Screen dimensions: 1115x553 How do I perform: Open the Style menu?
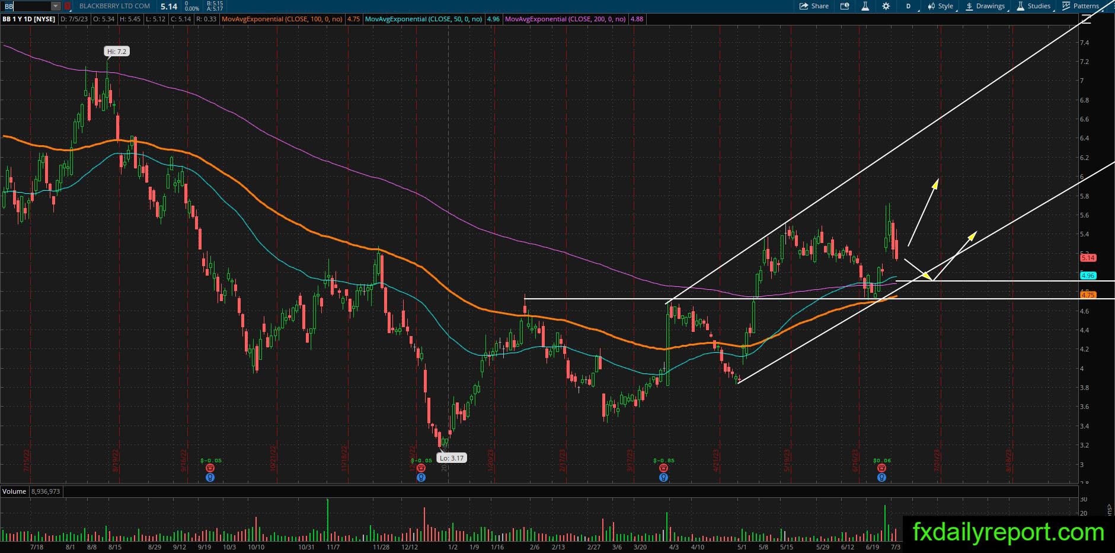941,6
